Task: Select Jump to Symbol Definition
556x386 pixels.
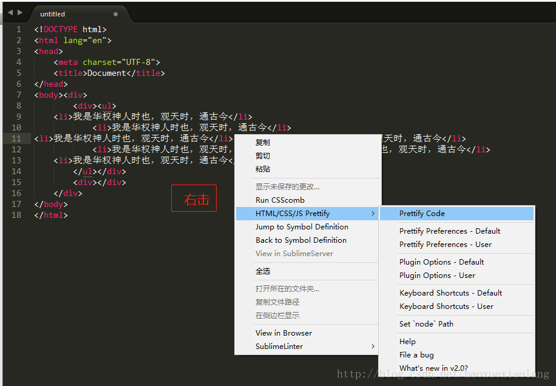Action: point(308,227)
